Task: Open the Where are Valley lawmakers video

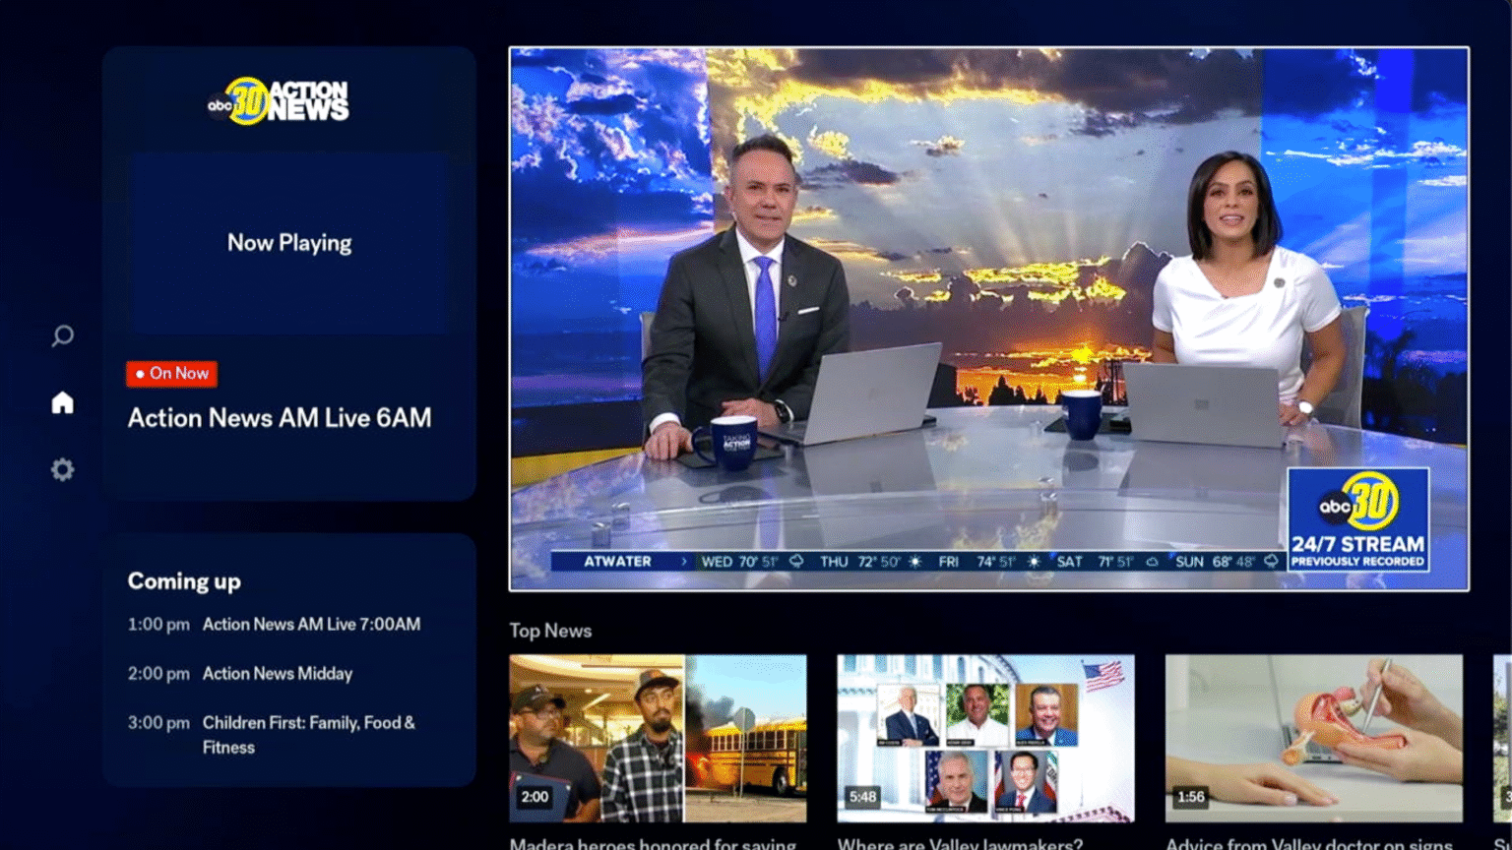Action: (985, 739)
